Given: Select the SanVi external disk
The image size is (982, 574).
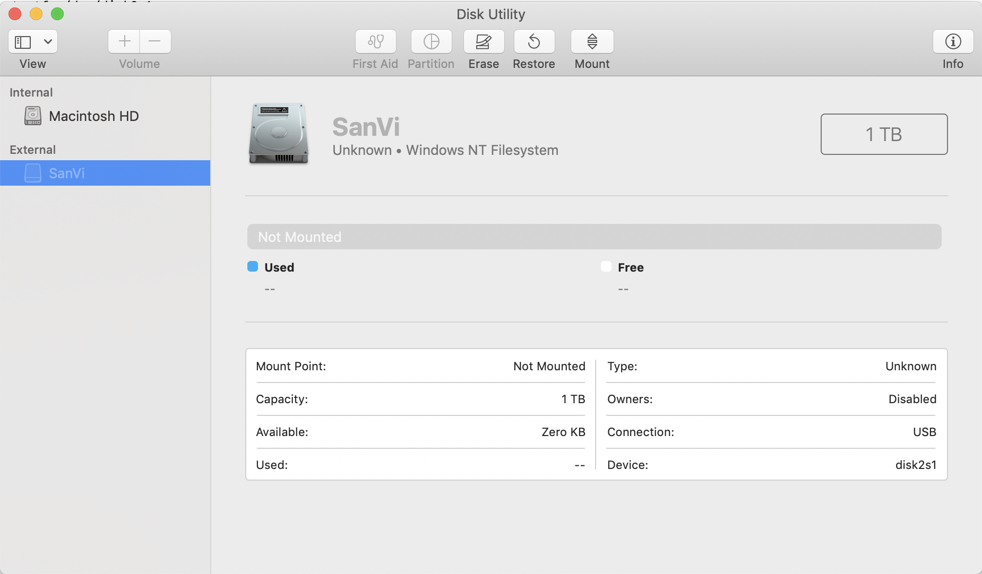Looking at the screenshot, I should [105, 173].
